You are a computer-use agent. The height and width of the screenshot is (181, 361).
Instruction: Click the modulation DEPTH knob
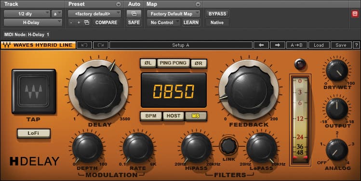click(87, 148)
